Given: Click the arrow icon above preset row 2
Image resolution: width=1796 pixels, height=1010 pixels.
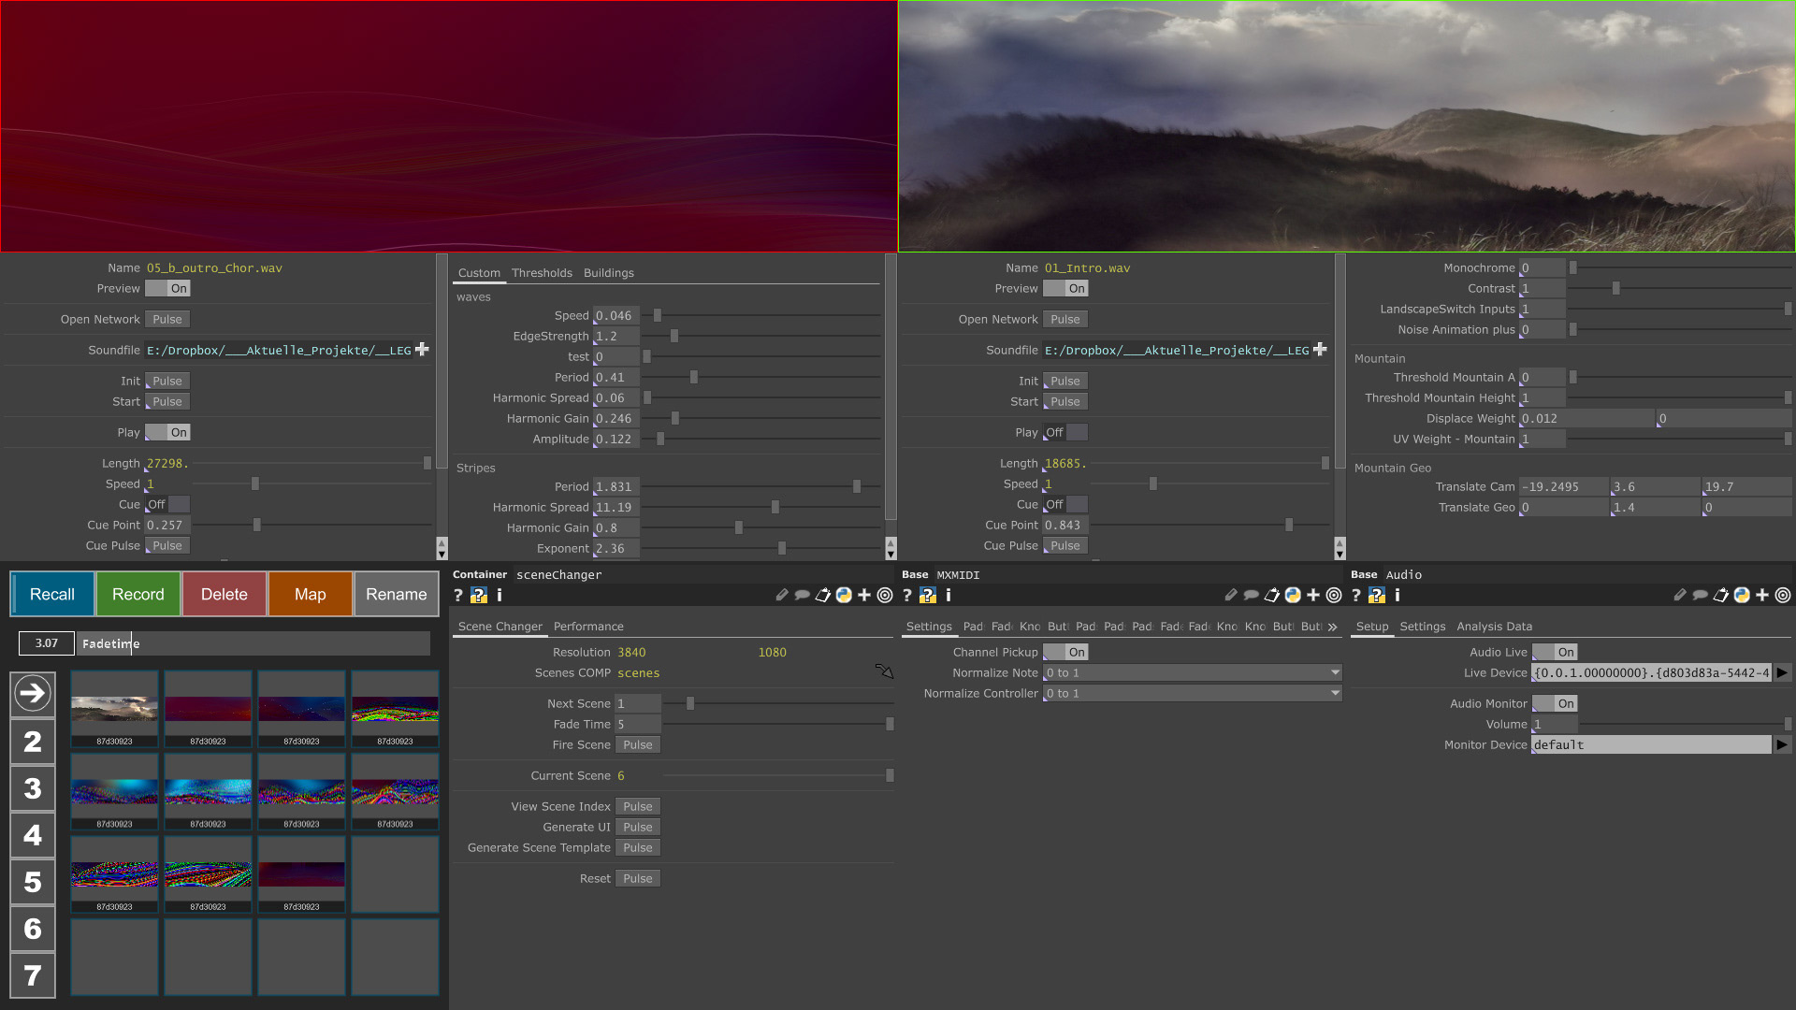Looking at the screenshot, I should tap(33, 693).
